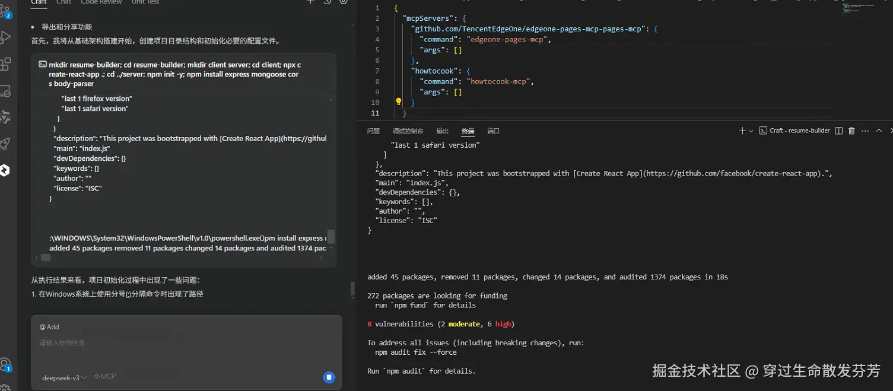Maximize the panel with the chevron up

click(x=879, y=131)
